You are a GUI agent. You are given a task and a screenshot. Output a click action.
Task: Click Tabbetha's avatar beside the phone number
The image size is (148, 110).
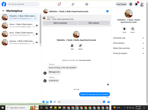(45, 81)
